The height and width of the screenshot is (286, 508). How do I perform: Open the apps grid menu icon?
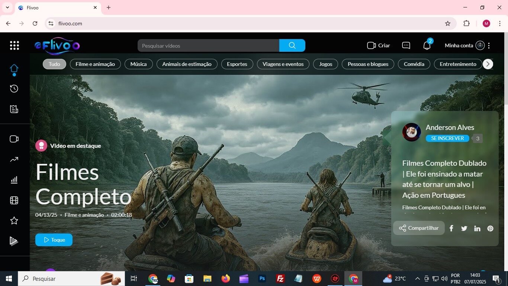coord(14,45)
